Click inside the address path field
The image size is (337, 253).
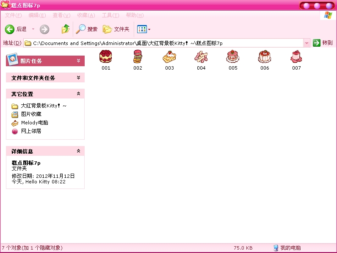pos(163,43)
